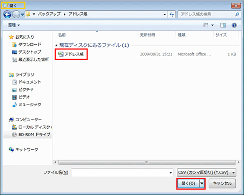
Task: Click the Back navigation arrow
Action: coord(8,15)
